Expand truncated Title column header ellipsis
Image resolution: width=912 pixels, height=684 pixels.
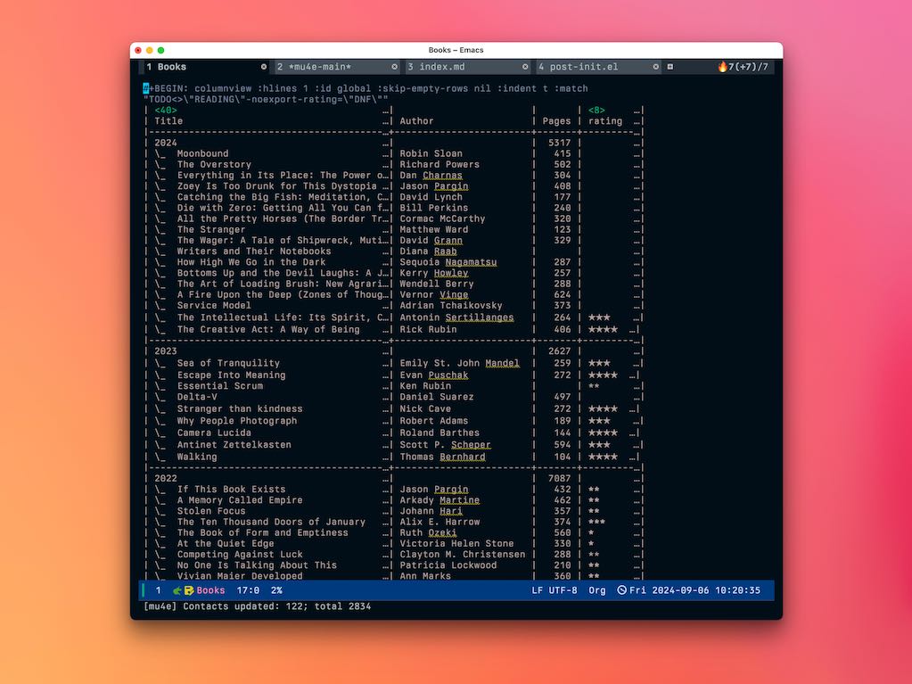(387, 121)
